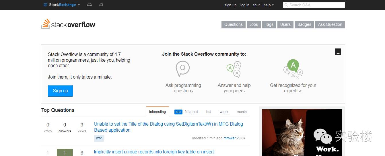The image size is (385, 156).
Task: Click the 435 featured count badge
Action: tap(178, 112)
